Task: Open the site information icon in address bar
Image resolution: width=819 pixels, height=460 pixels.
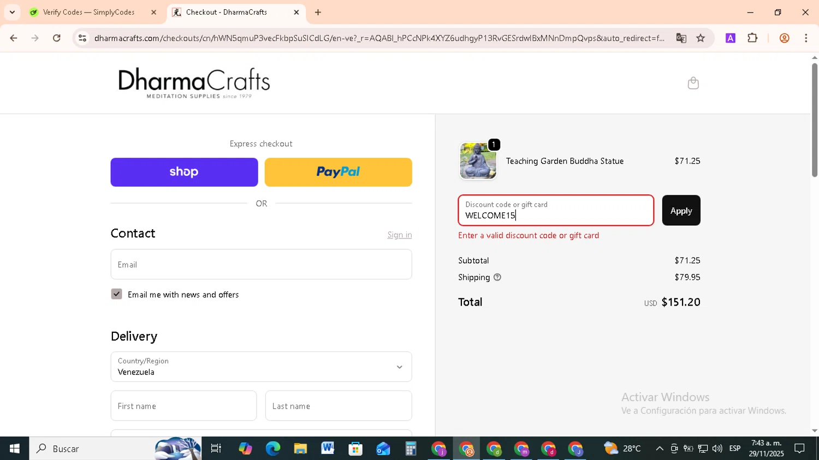Action: click(x=82, y=38)
